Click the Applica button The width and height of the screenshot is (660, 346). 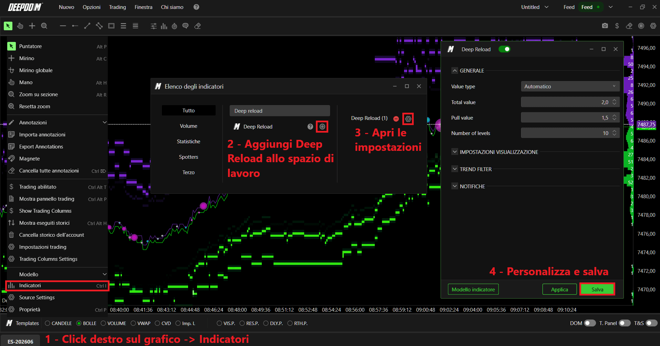click(x=559, y=289)
